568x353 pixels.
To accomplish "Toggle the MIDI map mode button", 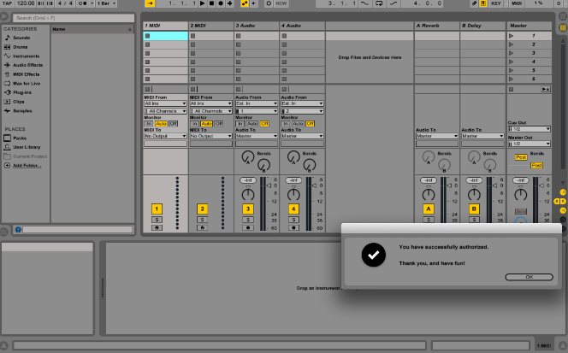I will coord(517,3).
